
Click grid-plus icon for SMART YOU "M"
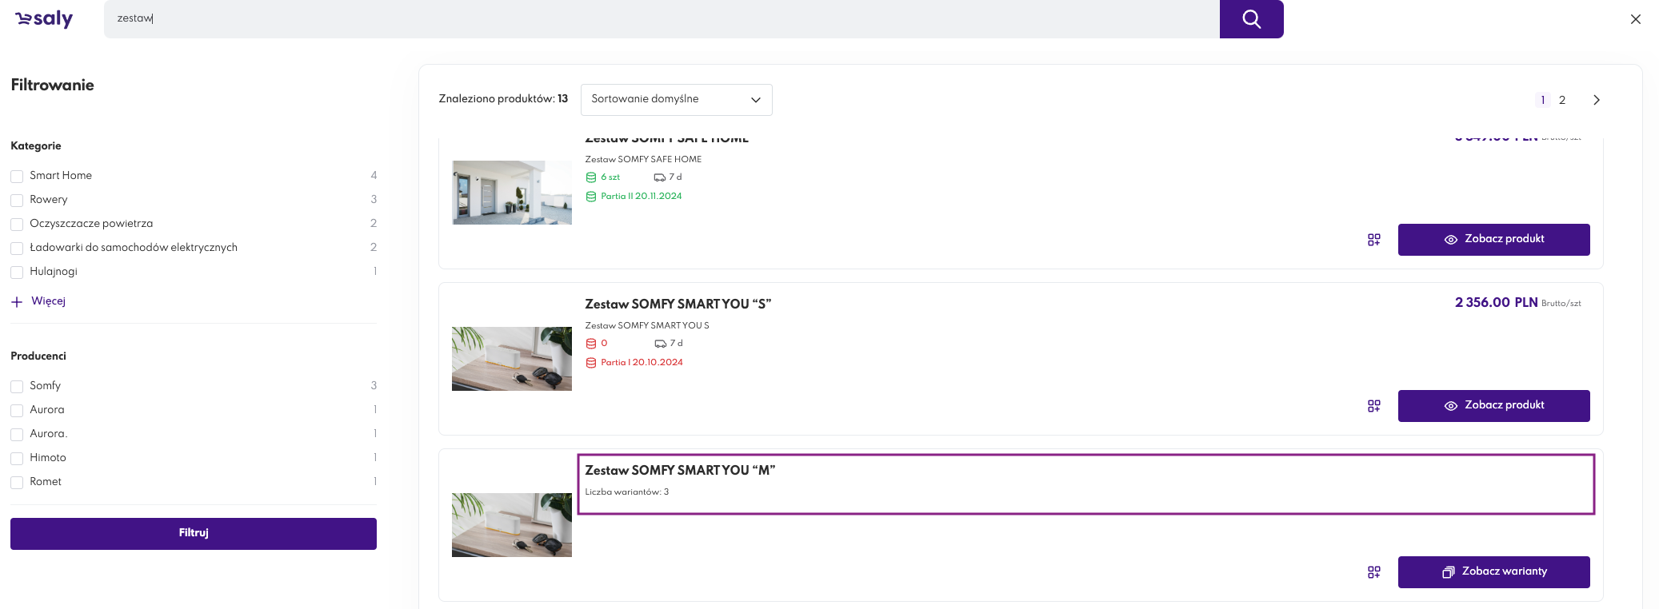tap(1373, 572)
